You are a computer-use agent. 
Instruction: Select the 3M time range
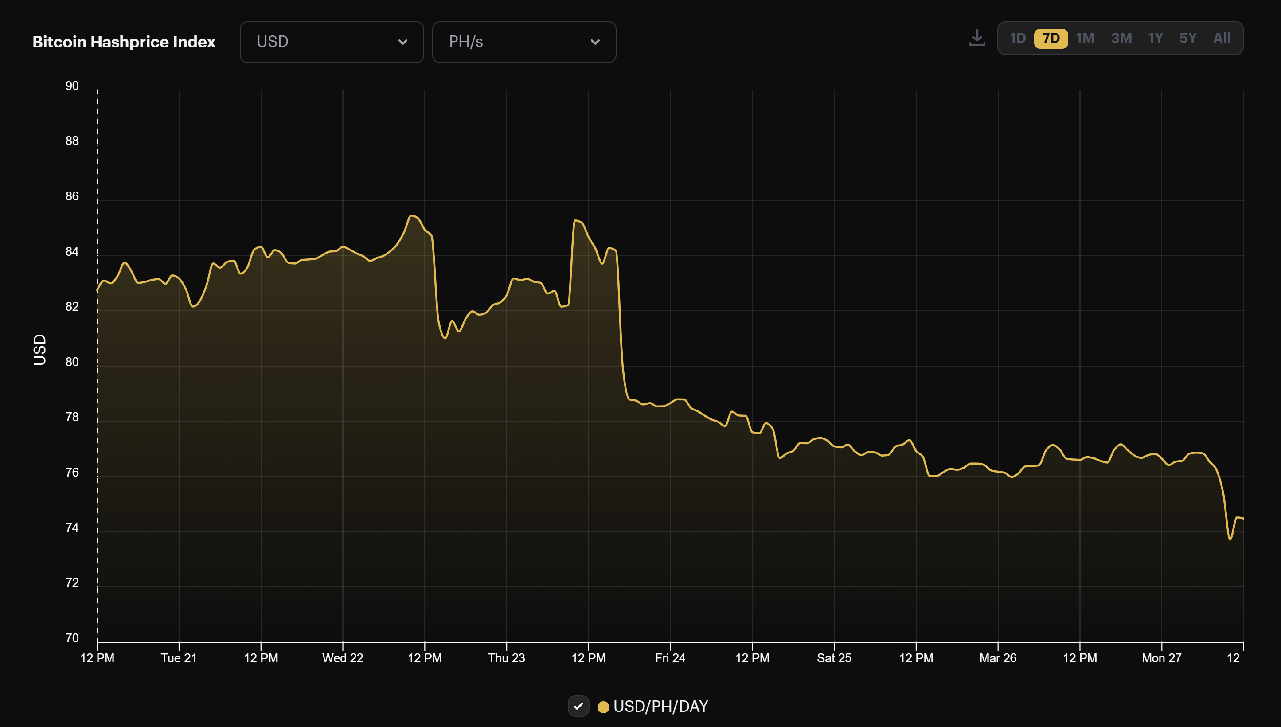click(1121, 39)
